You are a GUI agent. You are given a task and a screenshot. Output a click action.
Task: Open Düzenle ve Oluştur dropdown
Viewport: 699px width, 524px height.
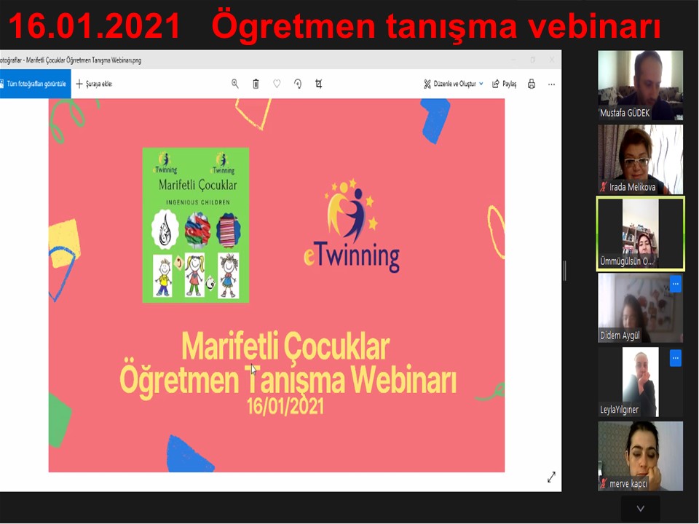tap(454, 84)
